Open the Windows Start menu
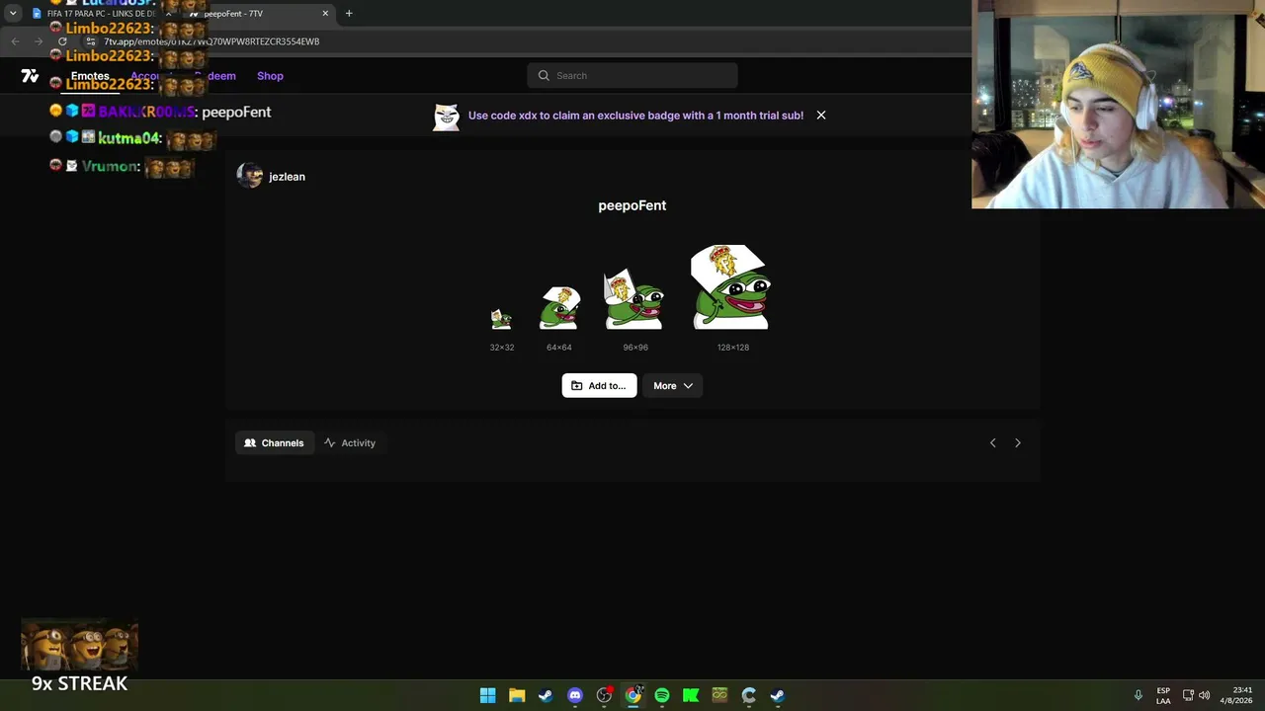The width and height of the screenshot is (1265, 711). point(487,695)
